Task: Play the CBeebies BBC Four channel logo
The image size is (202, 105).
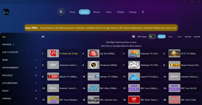Action: point(53,100)
